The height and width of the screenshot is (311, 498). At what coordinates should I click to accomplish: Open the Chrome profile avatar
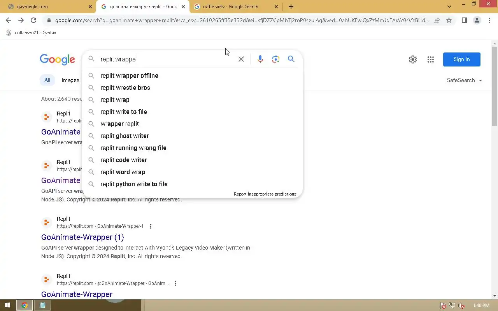coord(477,20)
